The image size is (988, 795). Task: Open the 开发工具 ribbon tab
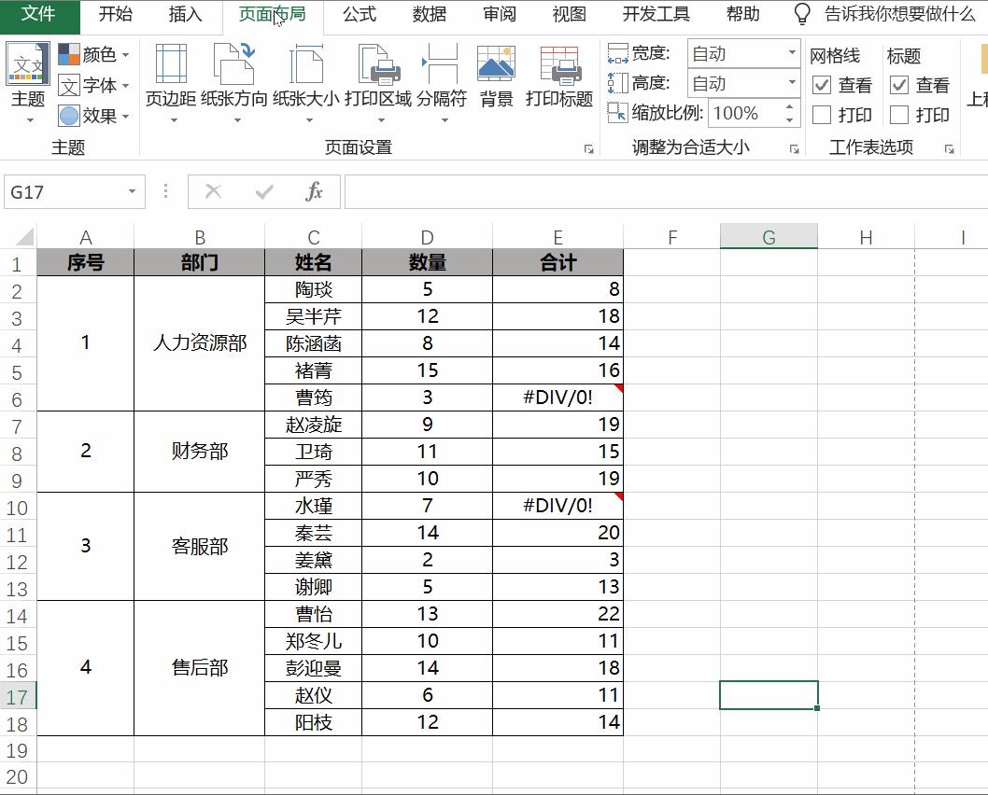[655, 14]
